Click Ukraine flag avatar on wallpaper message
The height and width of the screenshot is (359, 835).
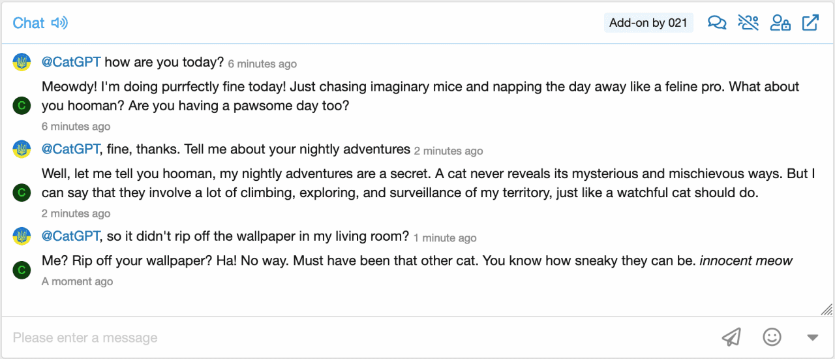click(22, 236)
